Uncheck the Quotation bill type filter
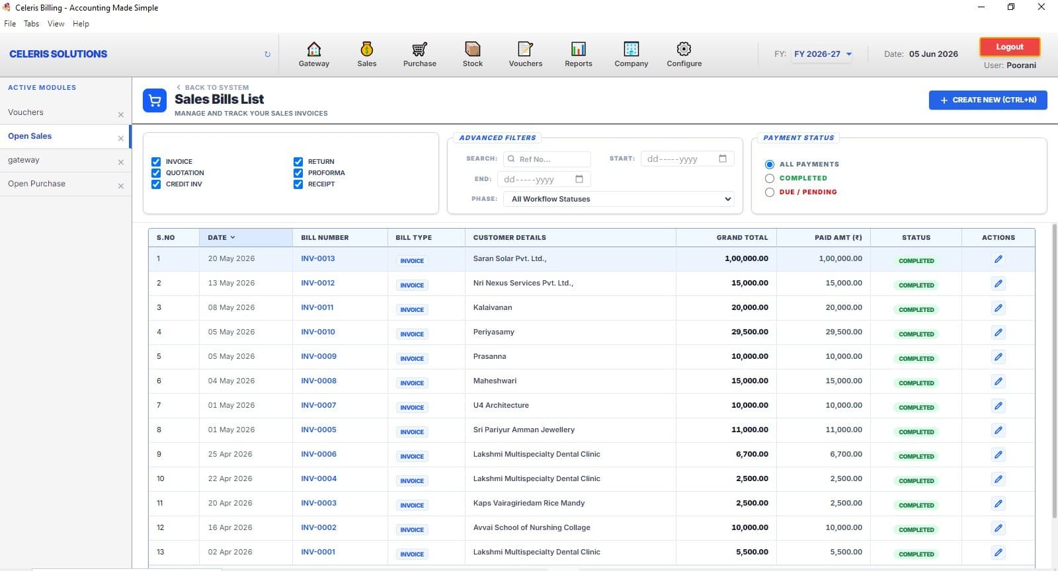 [x=156, y=172]
